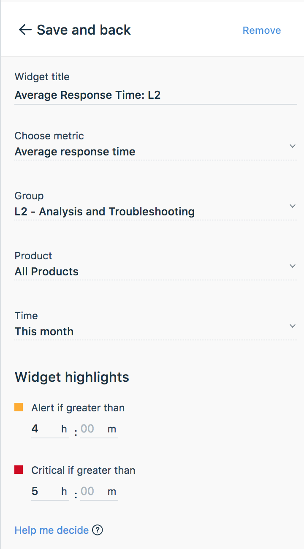
Task: Click the Time dropdown chevron
Action: click(293, 326)
